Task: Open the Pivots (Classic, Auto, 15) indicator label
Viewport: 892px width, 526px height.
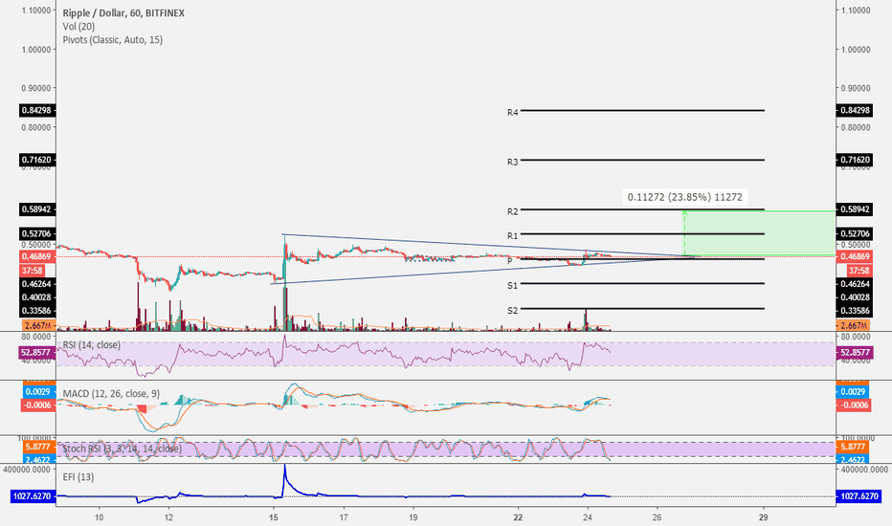Action: pyautogui.click(x=113, y=40)
